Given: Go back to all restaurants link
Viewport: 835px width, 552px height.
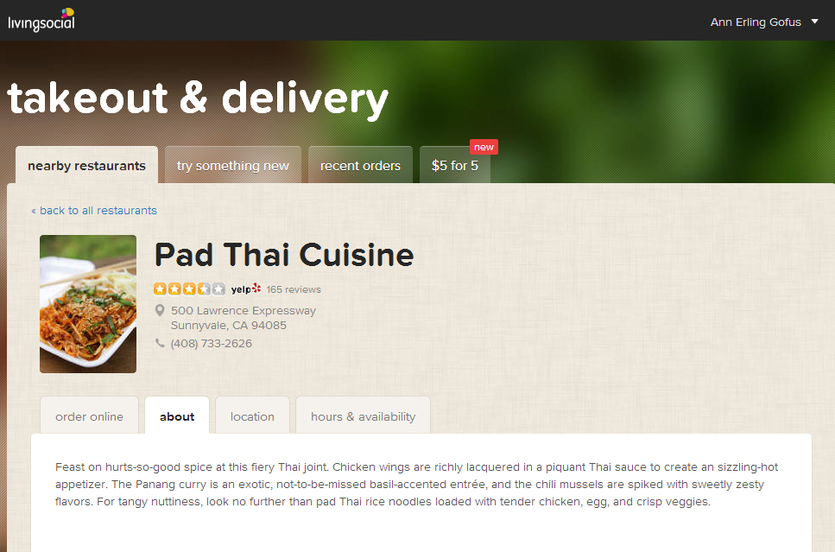Looking at the screenshot, I should point(94,211).
